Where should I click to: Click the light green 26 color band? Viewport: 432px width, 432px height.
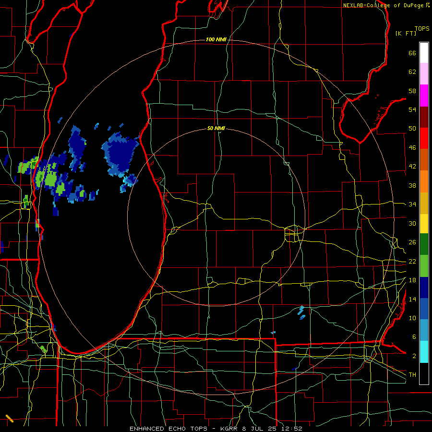pyautogui.click(x=424, y=266)
